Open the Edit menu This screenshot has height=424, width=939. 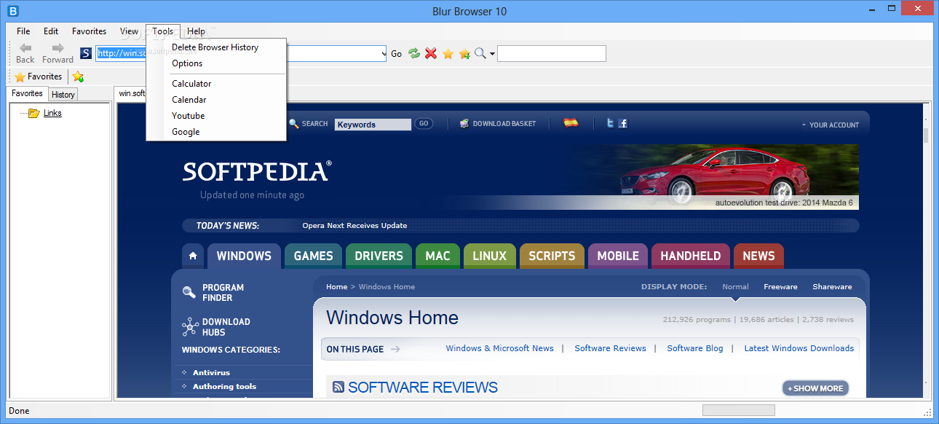tap(51, 31)
